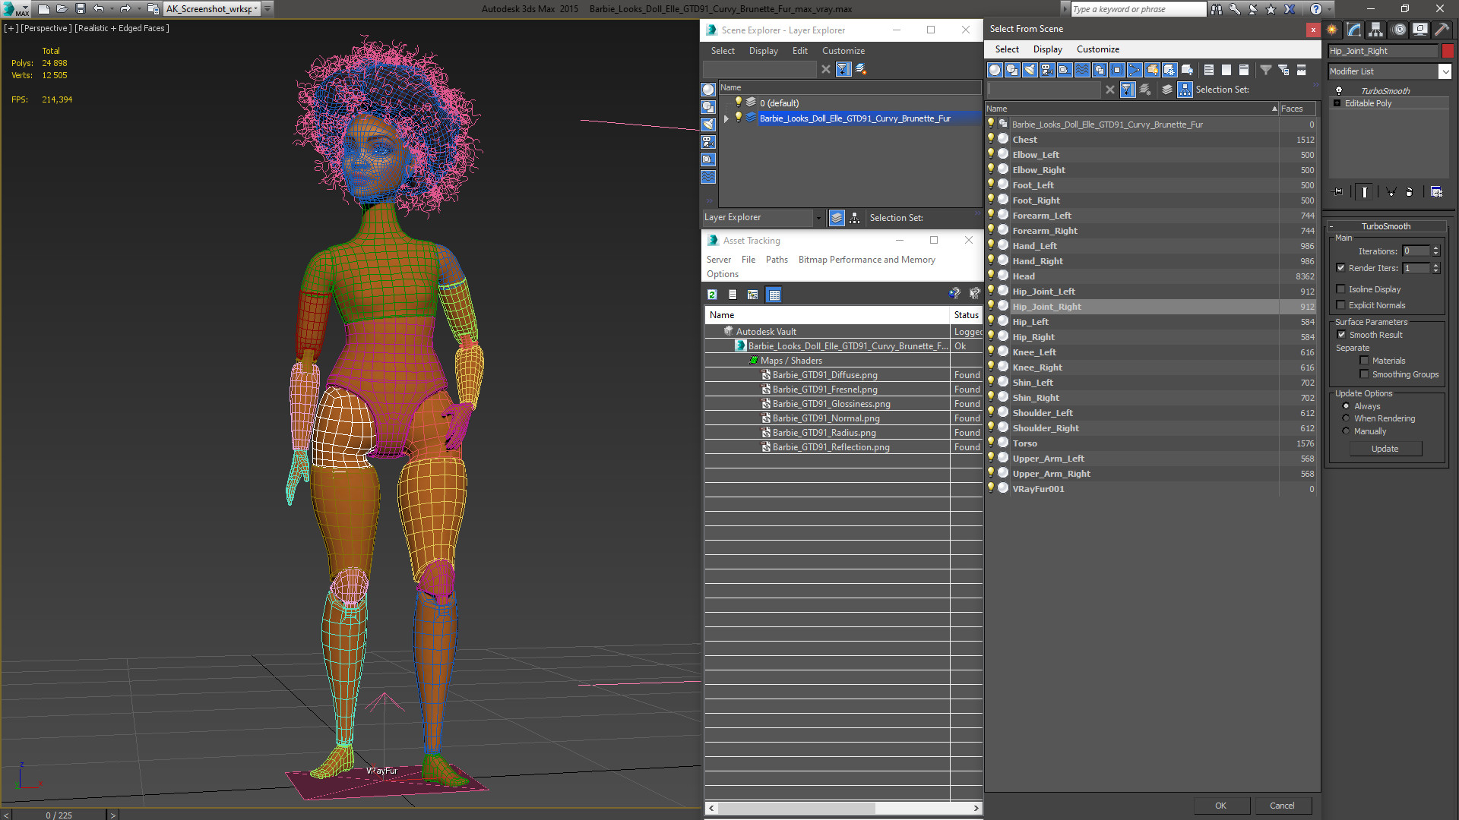
Task: Click Configure Modifier Sets icon
Action: (1436, 192)
